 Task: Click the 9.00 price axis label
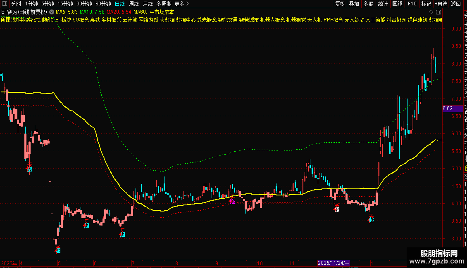(x=456, y=29)
